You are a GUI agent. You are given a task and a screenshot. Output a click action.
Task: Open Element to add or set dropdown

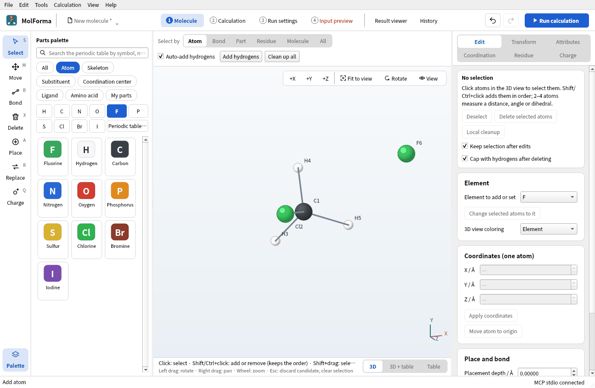(x=548, y=197)
